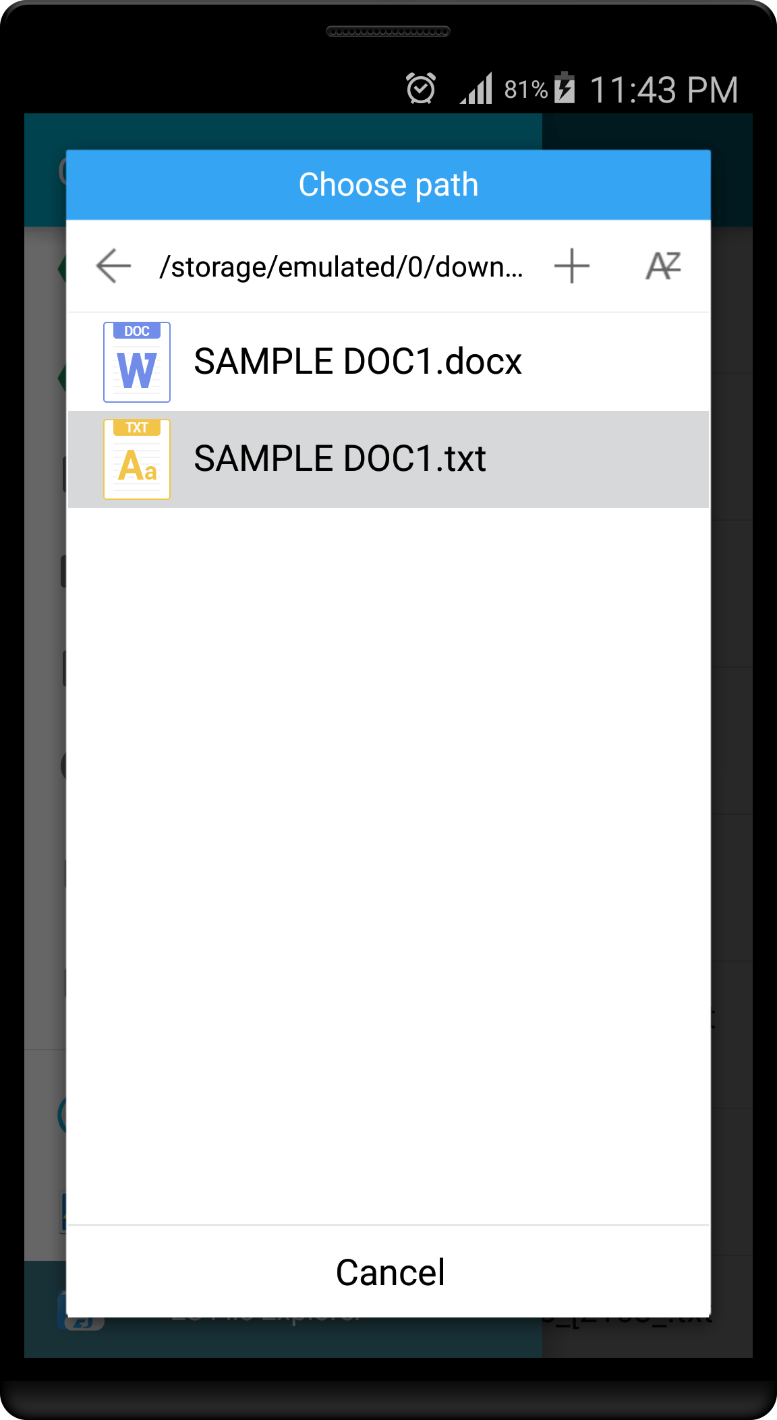Tap the battery charging icon
Viewport: 777px width, 1420px height.
point(565,88)
